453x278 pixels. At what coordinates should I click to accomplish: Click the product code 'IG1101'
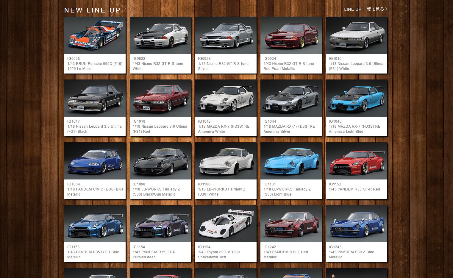270,184
